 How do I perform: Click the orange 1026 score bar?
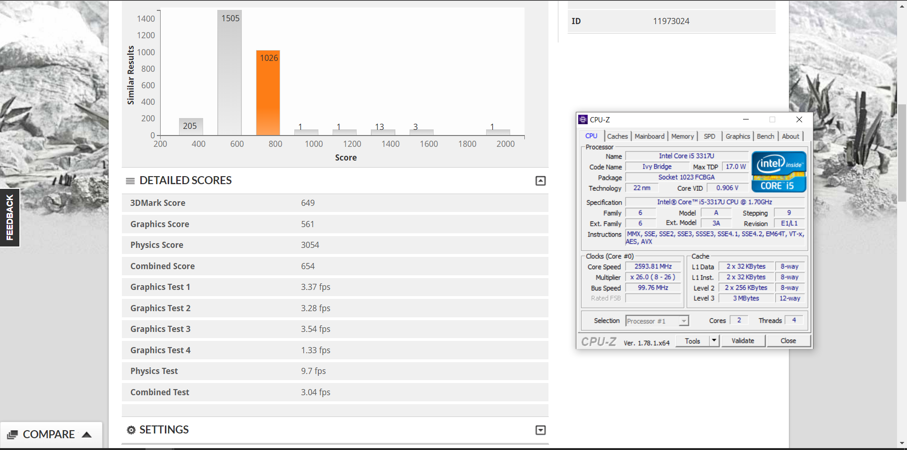click(268, 93)
